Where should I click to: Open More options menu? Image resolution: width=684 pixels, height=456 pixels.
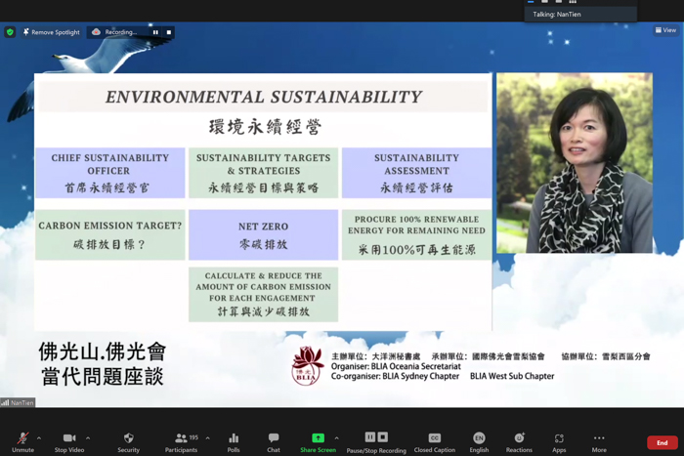[x=599, y=442]
